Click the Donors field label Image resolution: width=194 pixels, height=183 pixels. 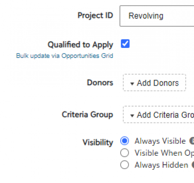pos(100,83)
